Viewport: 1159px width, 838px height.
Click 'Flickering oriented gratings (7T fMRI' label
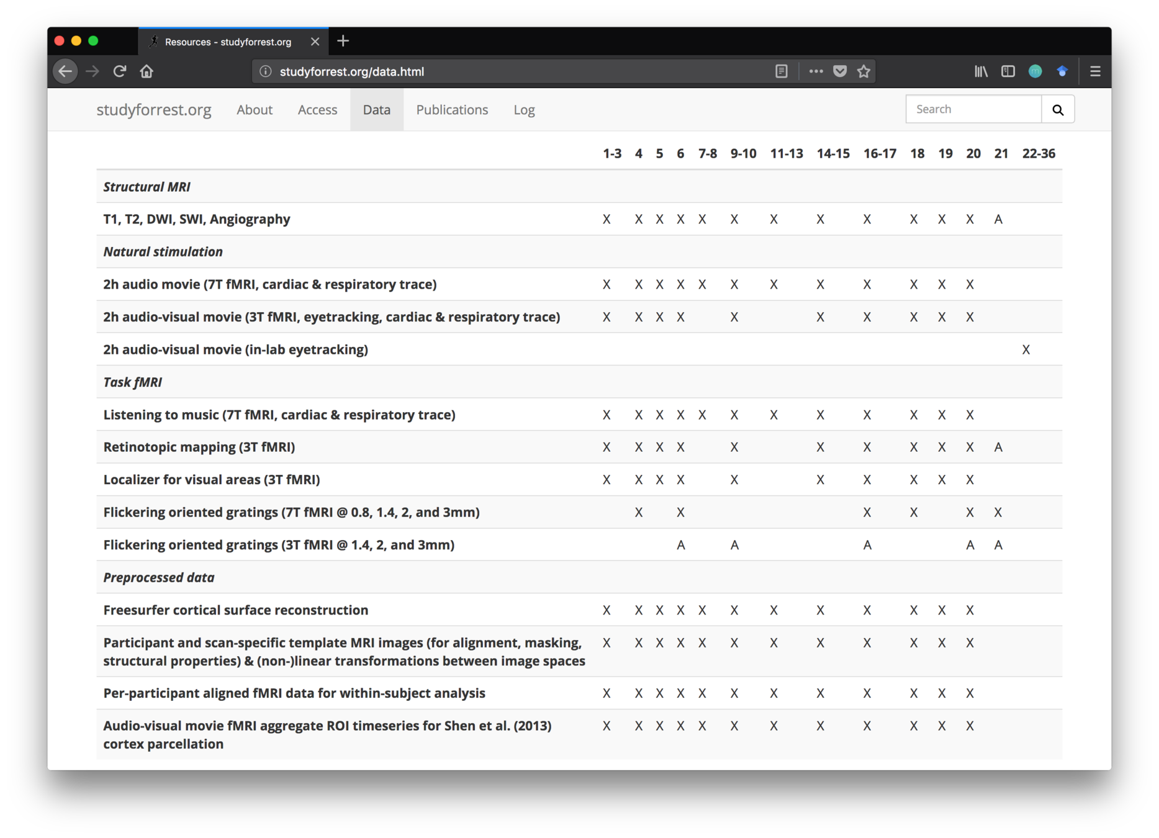coord(291,512)
